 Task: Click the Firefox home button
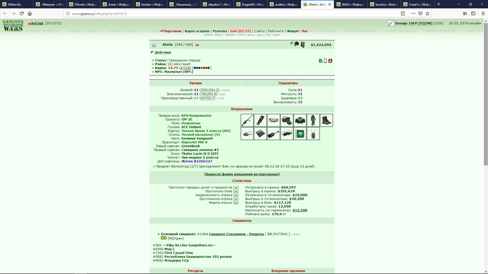pos(29,13)
